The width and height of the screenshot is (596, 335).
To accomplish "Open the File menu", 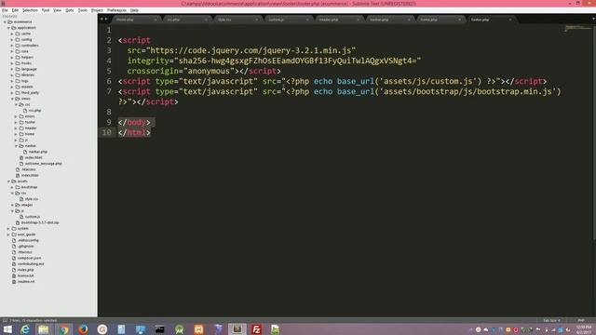I will [5, 10].
